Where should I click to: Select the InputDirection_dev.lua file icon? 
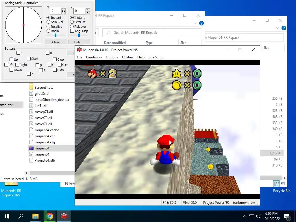(31, 99)
